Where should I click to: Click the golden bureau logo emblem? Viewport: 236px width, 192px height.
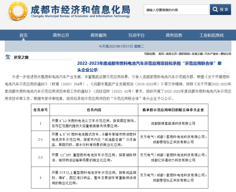18,11
